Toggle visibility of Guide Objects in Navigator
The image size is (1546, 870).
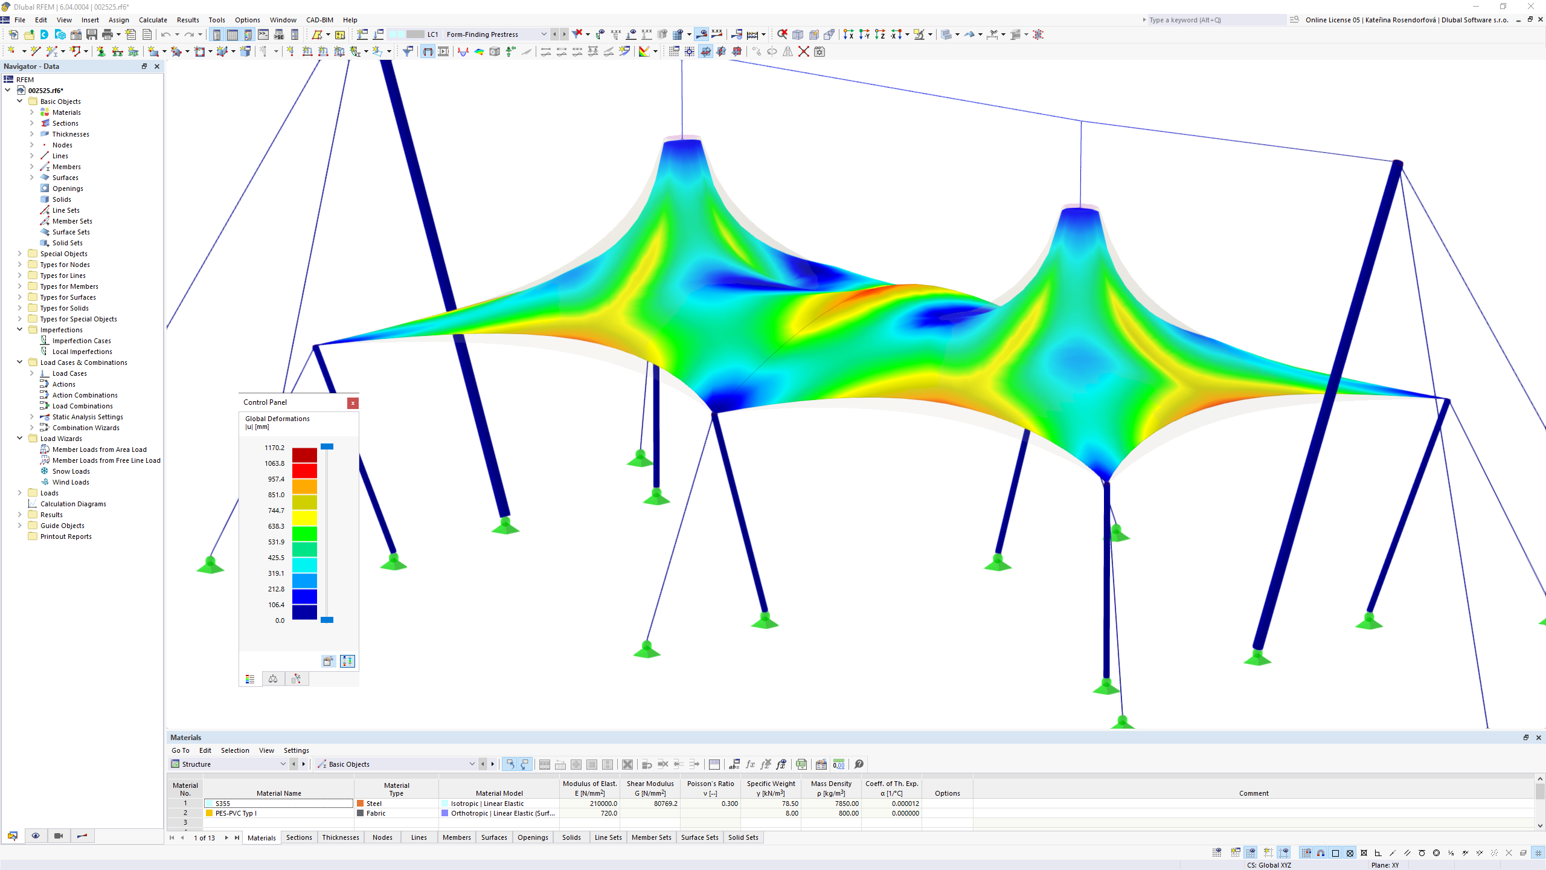(x=20, y=525)
